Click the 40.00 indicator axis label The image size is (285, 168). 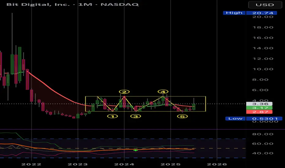[x=263, y=153]
